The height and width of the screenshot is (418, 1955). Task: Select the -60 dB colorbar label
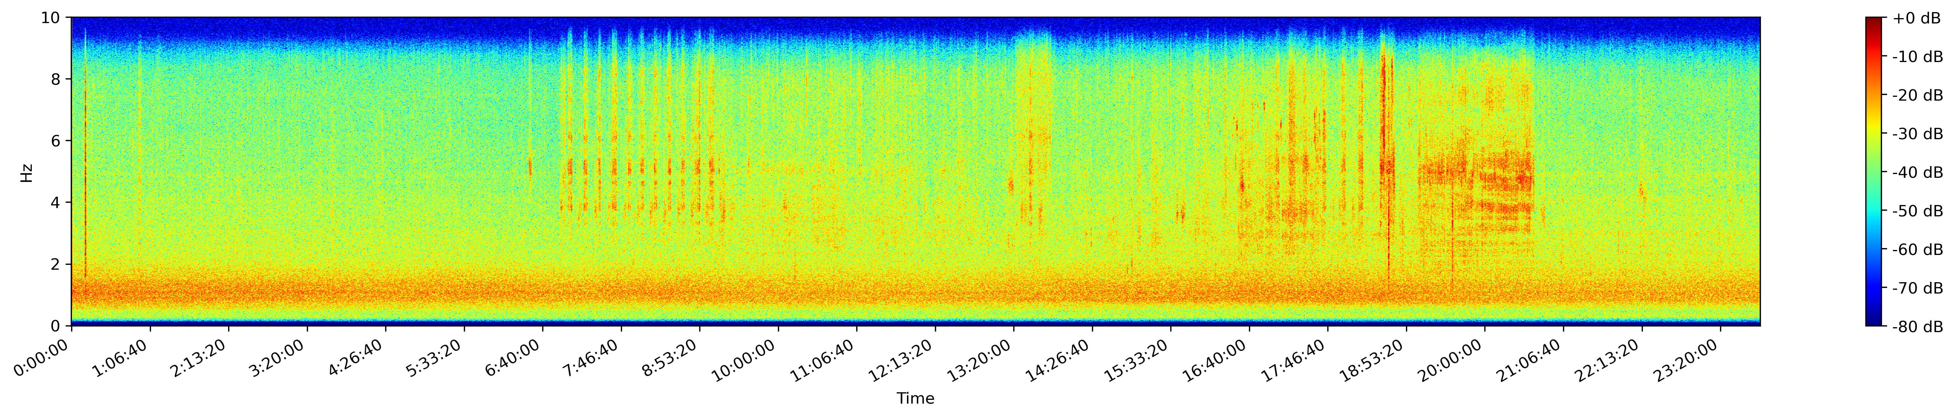coord(1917,250)
